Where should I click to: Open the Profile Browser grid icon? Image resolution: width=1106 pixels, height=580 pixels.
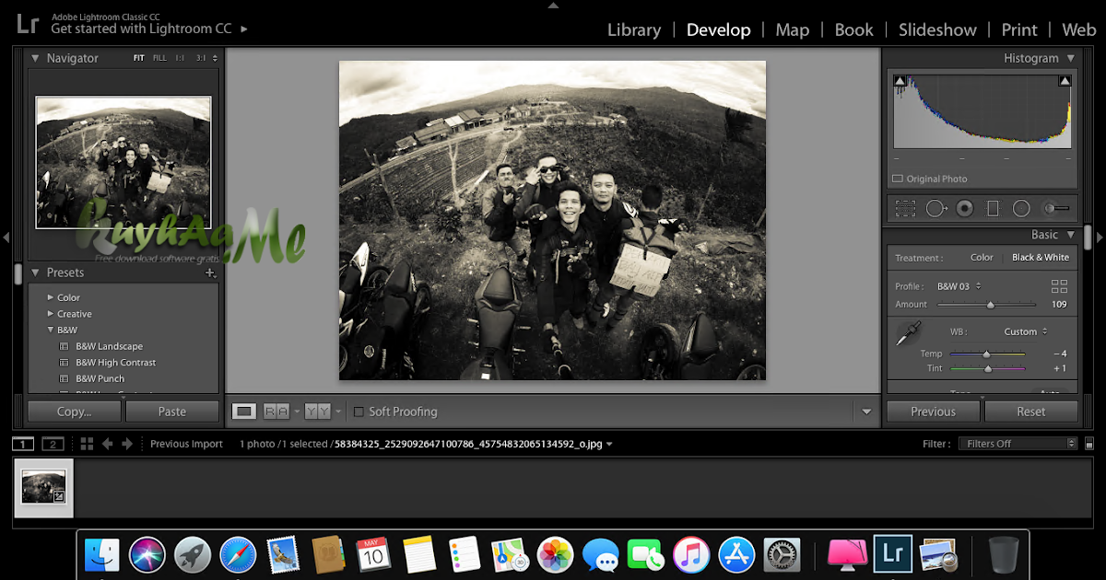(x=1059, y=286)
